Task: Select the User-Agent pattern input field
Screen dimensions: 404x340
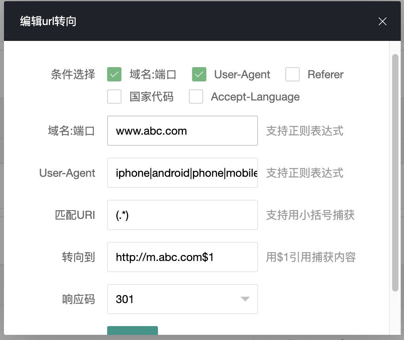Action: click(182, 173)
